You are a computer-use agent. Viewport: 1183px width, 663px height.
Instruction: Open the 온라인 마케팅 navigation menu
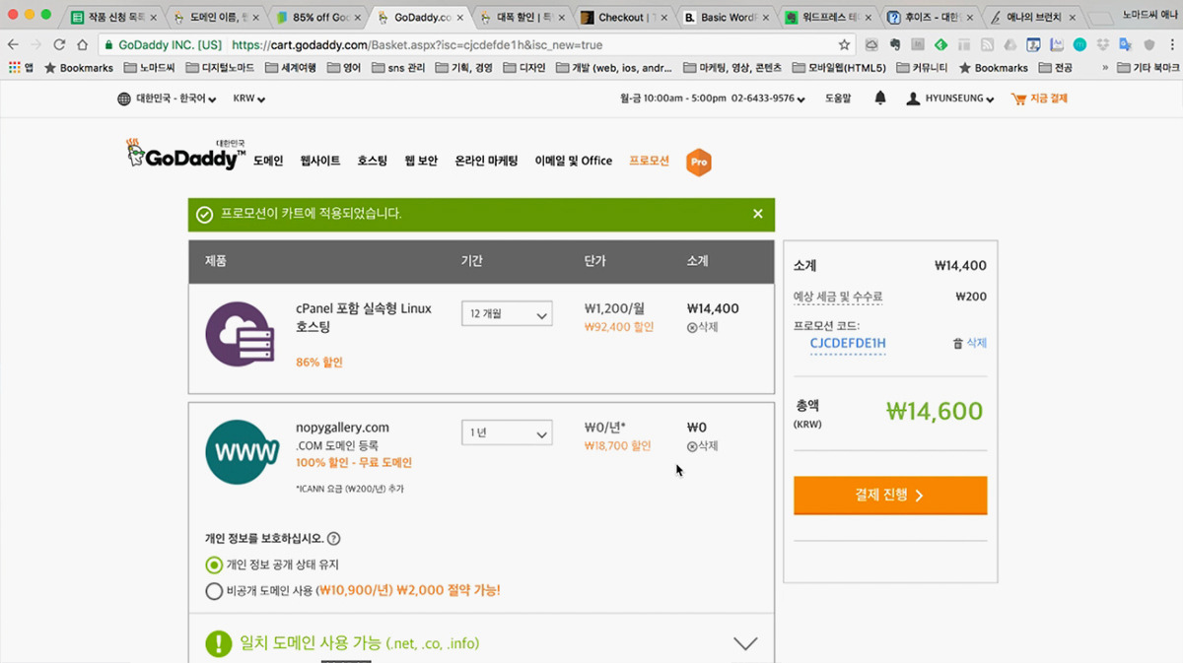tap(486, 161)
